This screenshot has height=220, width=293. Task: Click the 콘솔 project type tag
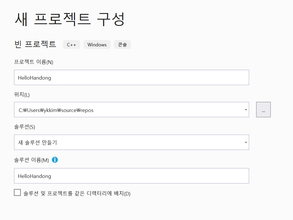[122, 45]
